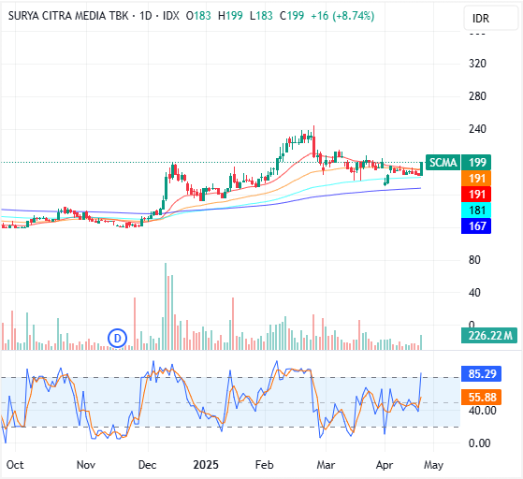This screenshot has height=479, width=523.
Task: Click the Nov label on time axis
Action: (x=86, y=465)
